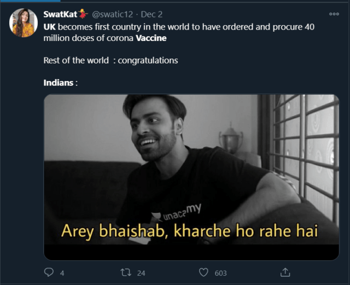Image resolution: width=350 pixels, height=285 pixels.
Task: Click the yellow meme caption text
Action: (x=189, y=231)
